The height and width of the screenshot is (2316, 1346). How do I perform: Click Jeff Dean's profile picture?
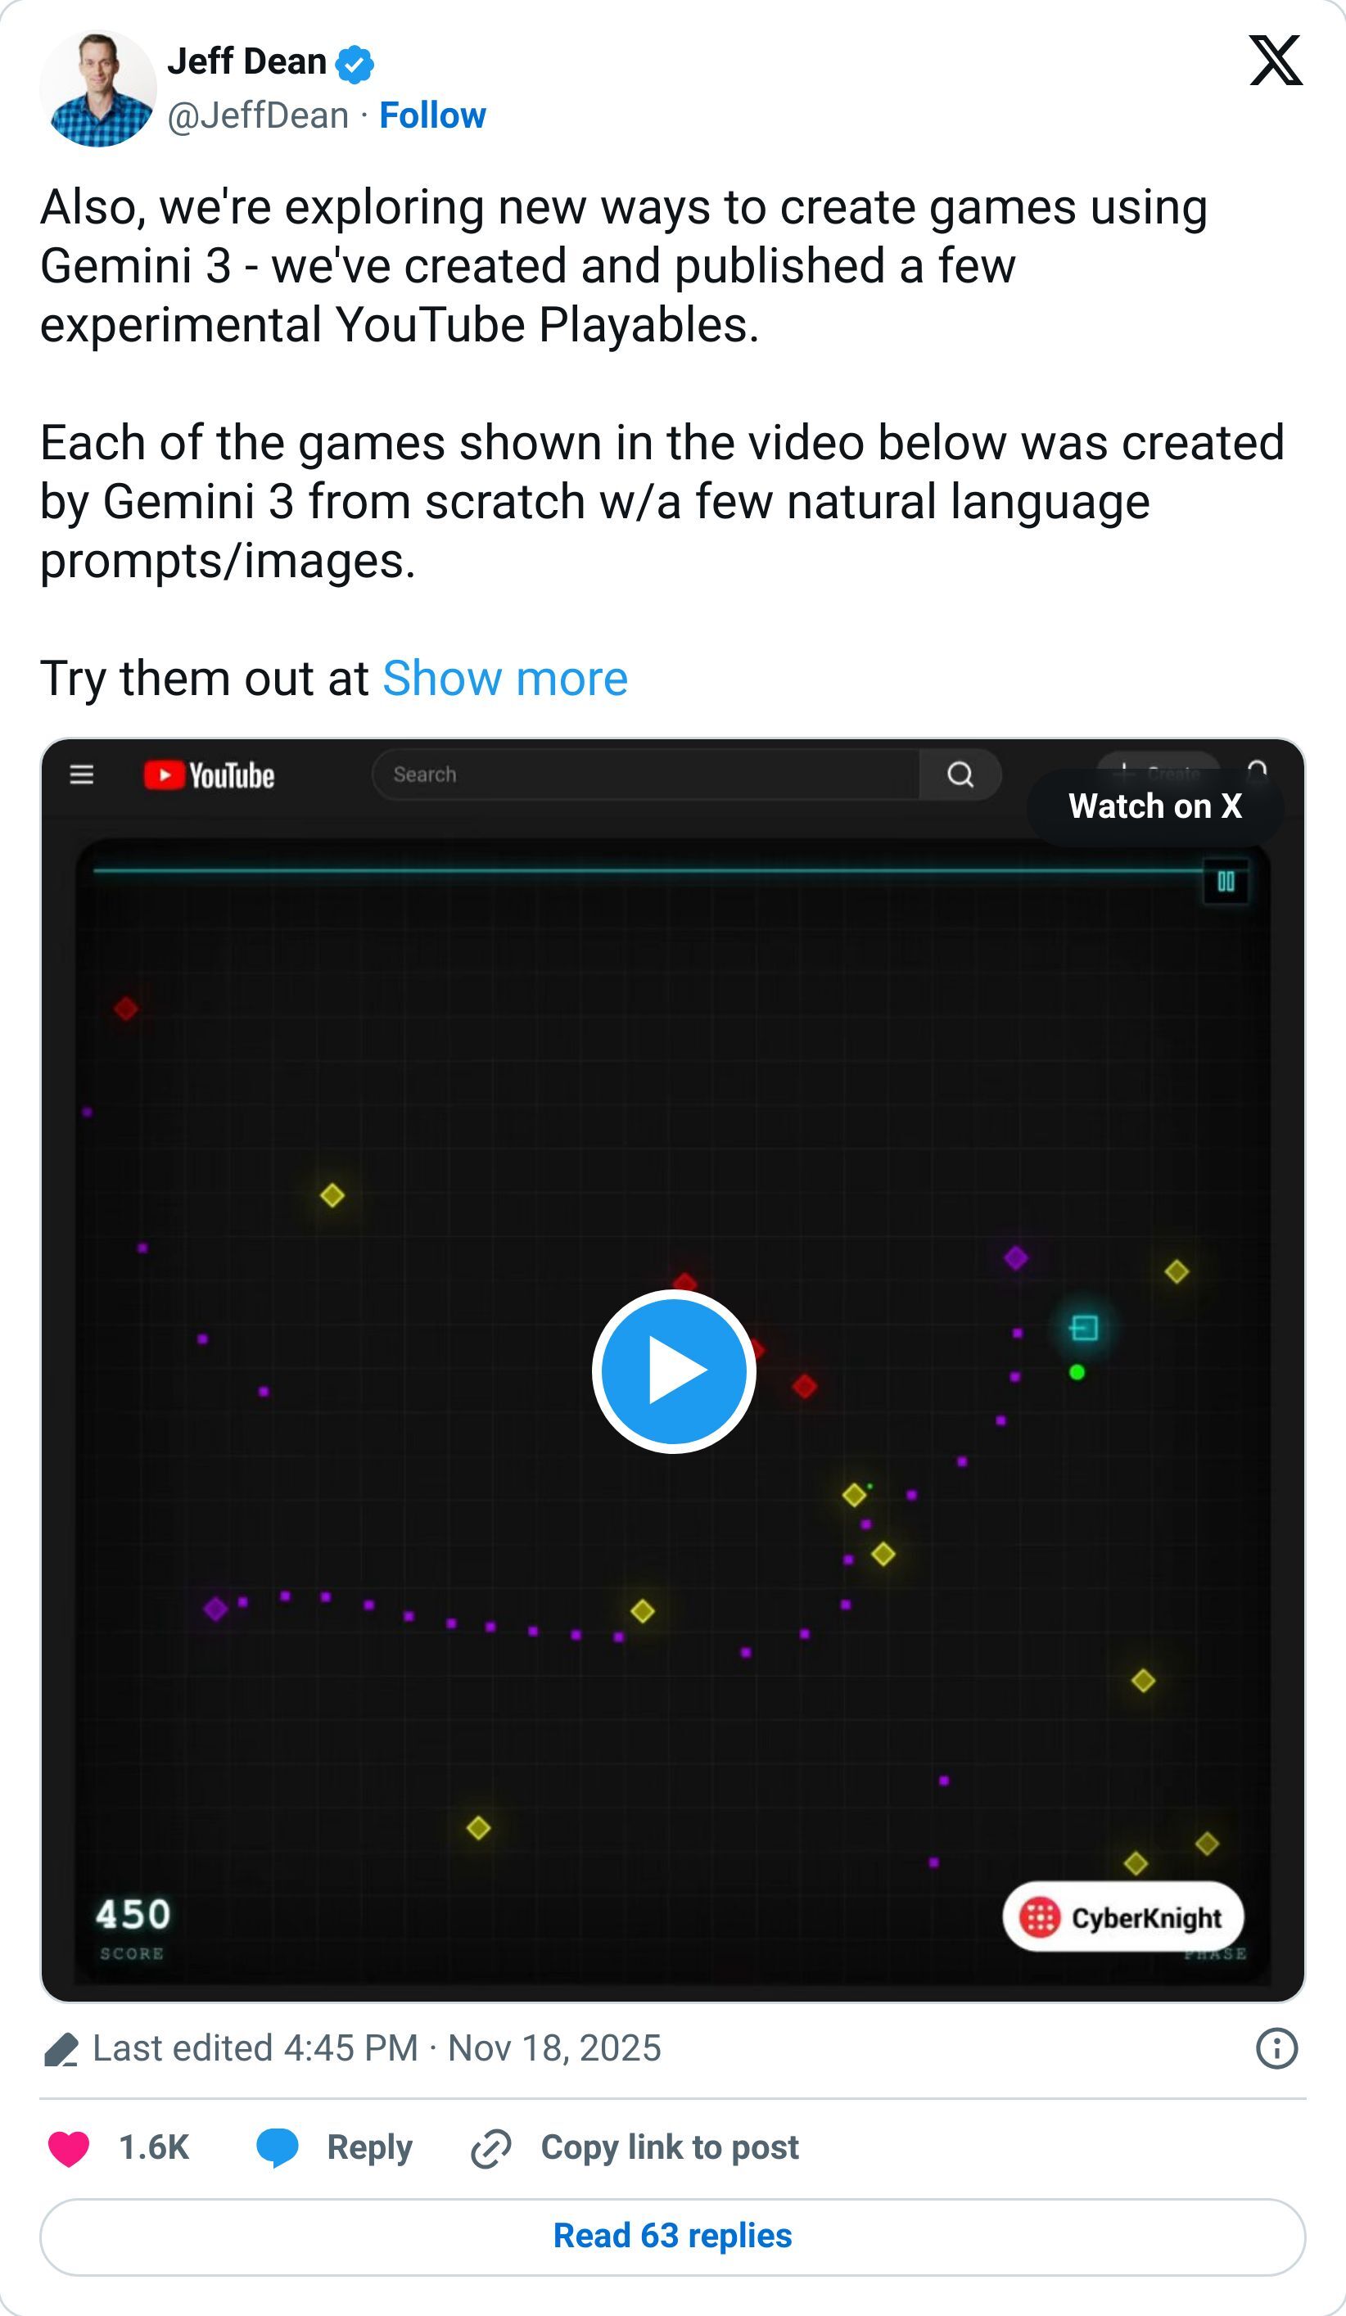click(x=97, y=89)
